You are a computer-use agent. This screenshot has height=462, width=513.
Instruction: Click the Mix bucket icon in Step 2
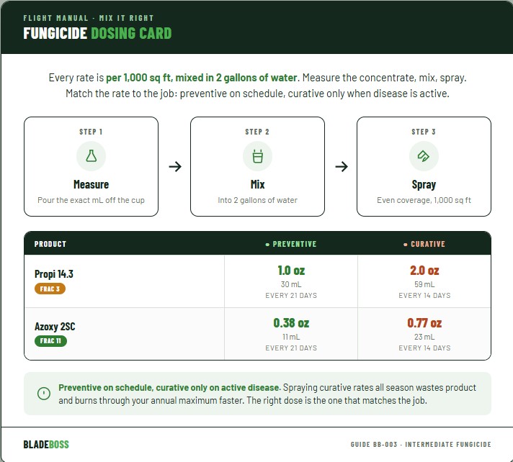click(x=257, y=156)
